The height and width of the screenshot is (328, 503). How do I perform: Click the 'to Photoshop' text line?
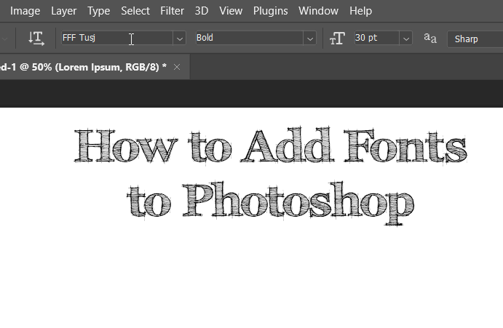tap(271, 203)
